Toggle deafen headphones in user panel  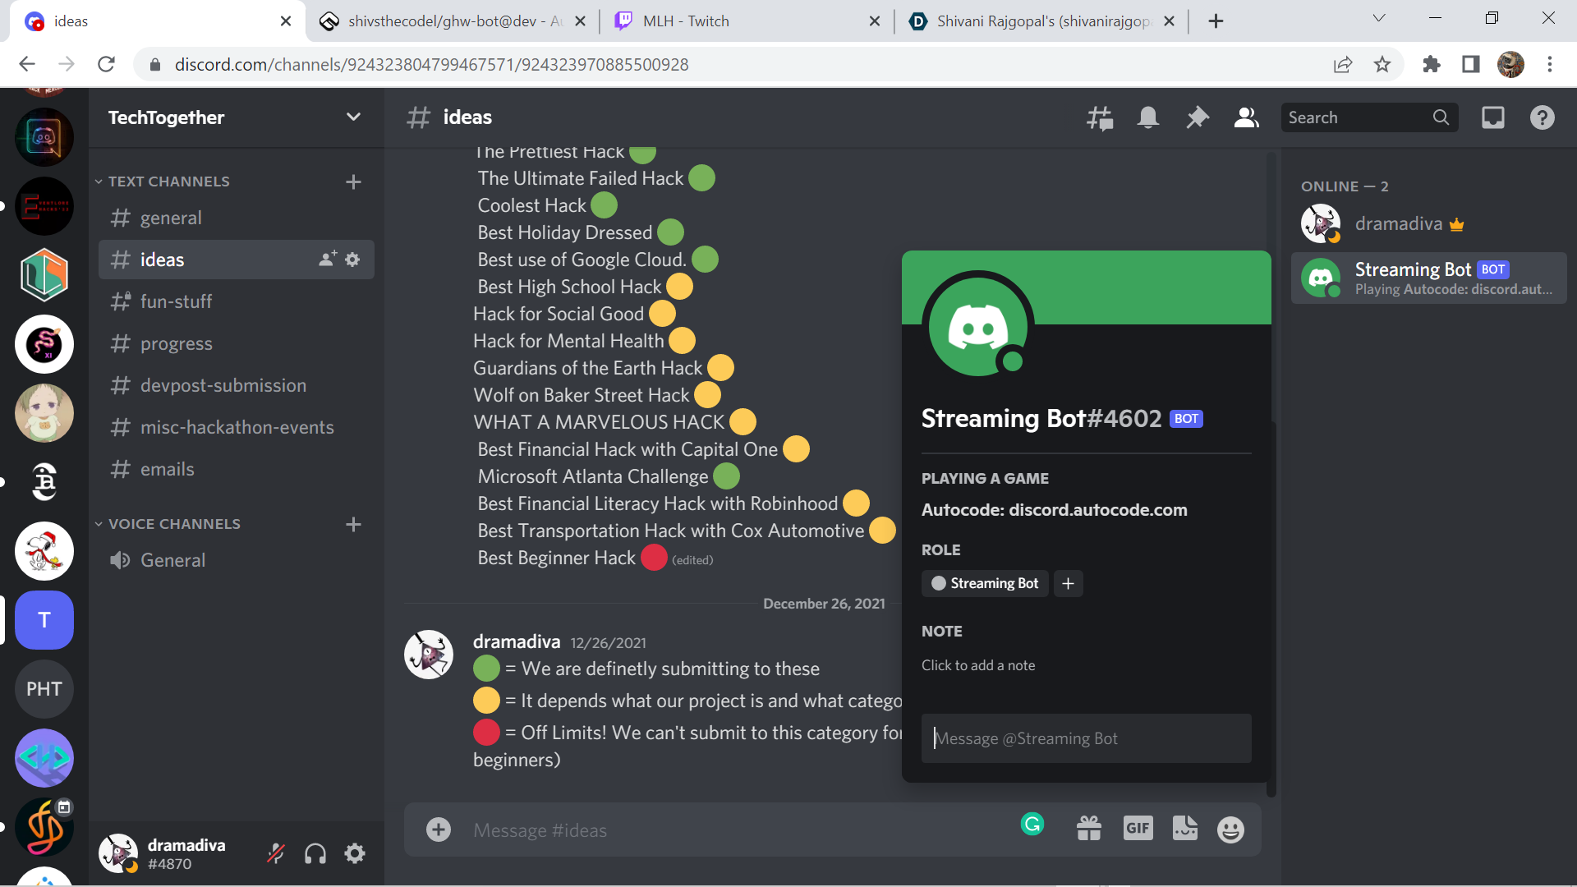(315, 854)
